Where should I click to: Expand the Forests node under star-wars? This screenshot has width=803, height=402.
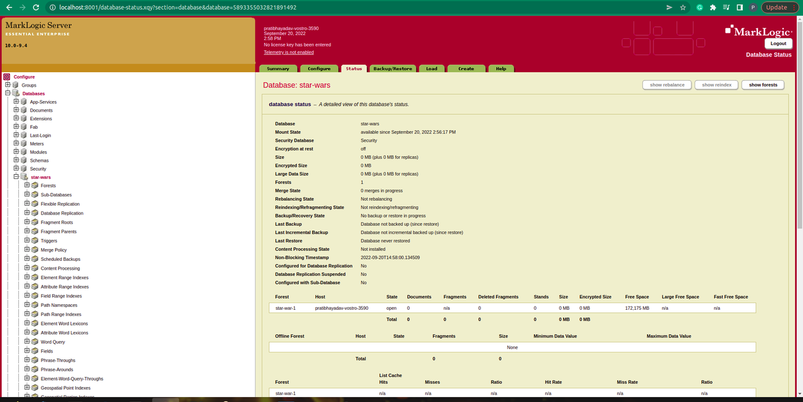tap(27, 185)
